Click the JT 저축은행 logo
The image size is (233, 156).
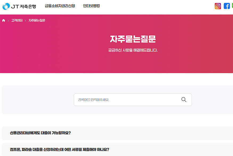click(x=19, y=6)
